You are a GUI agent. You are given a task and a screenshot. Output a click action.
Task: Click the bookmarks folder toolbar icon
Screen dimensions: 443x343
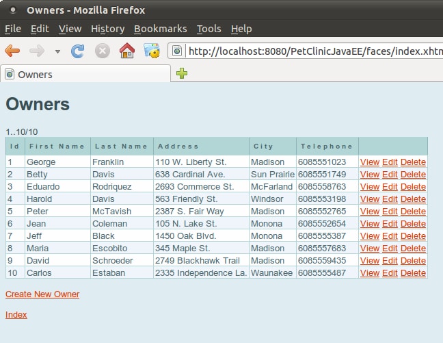coord(152,51)
